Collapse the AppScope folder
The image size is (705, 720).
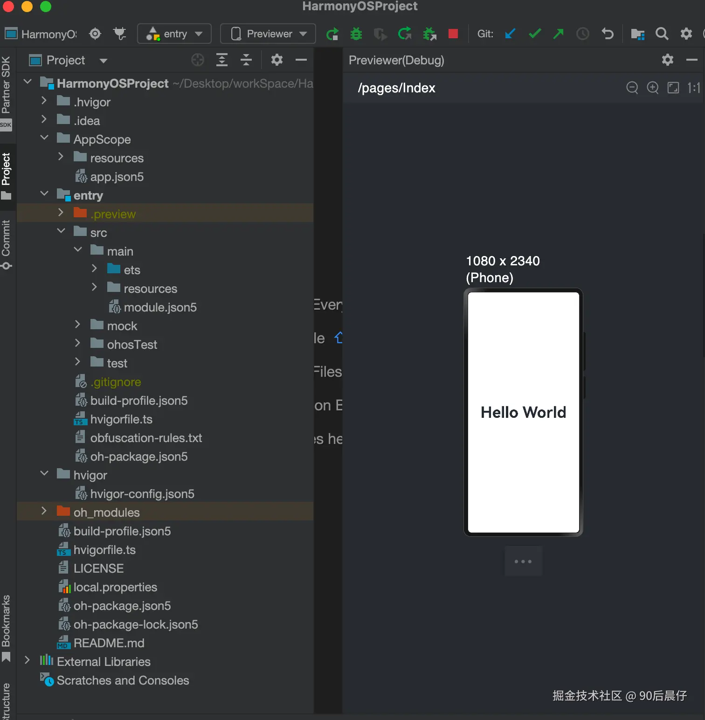(44, 138)
